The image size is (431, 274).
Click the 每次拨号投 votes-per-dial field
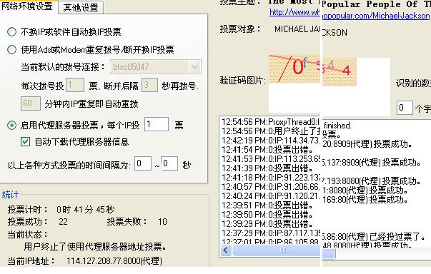(x=75, y=85)
